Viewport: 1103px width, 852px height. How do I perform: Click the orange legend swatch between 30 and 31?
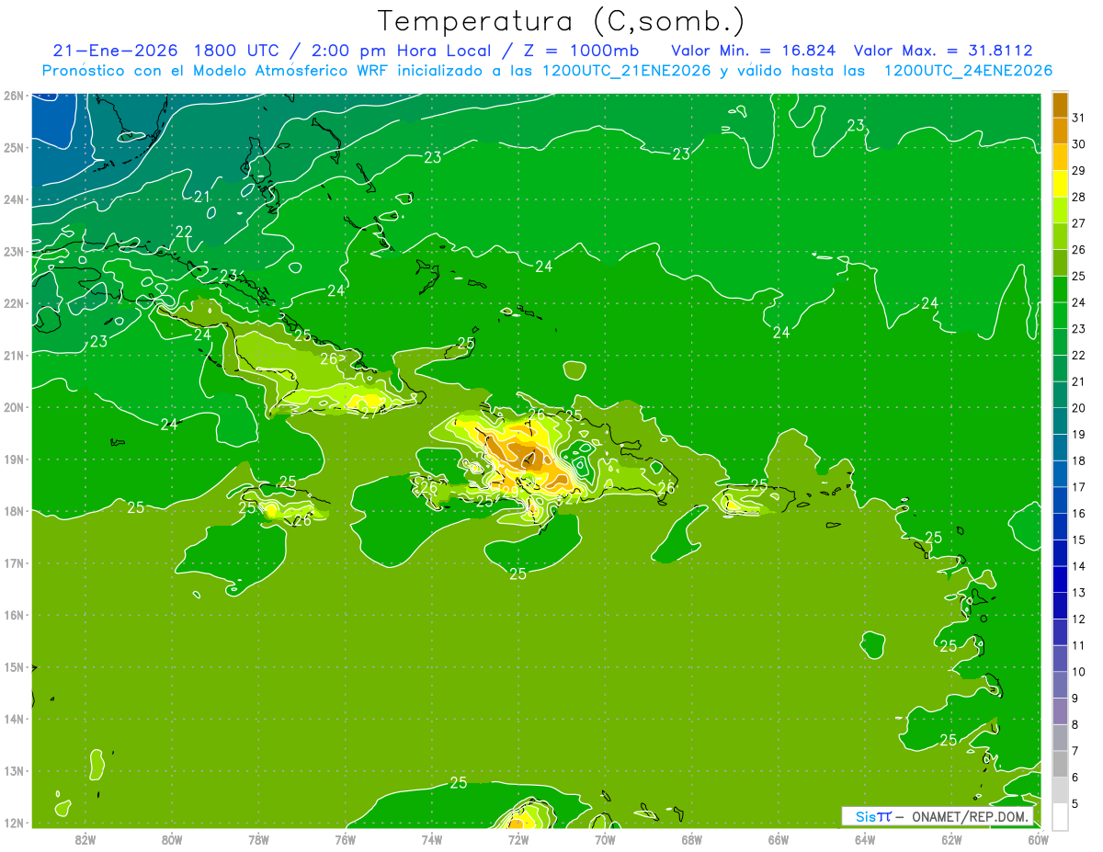1060,131
